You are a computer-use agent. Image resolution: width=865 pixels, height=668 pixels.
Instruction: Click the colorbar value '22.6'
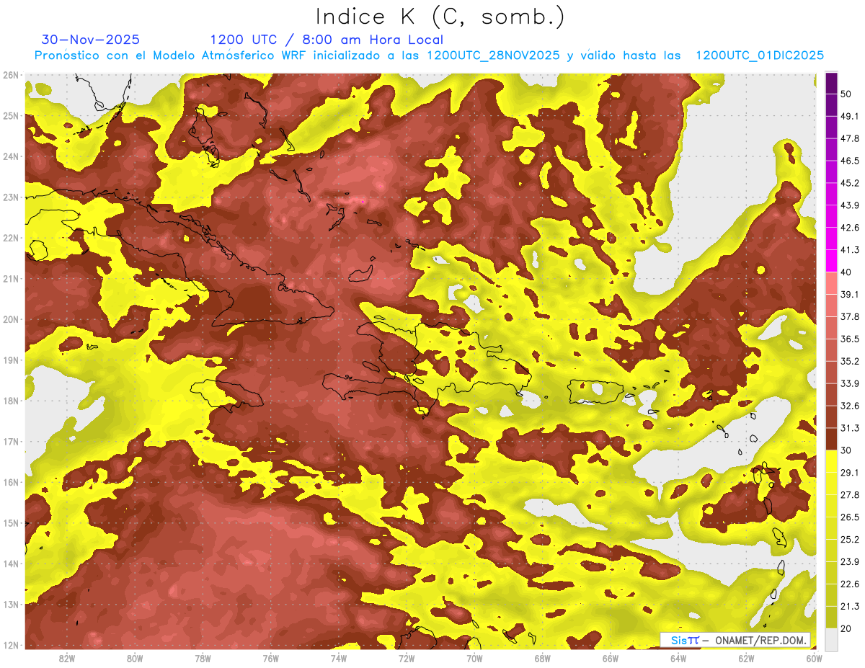coord(850,584)
